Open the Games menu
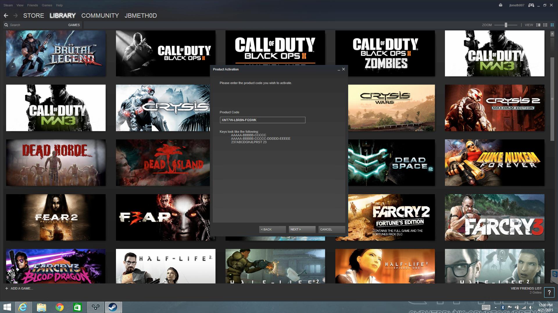The width and height of the screenshot is (558, 313). (x=47, y=5)
